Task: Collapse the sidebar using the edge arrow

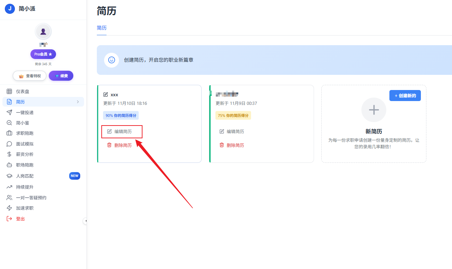Action: click(x=85, y=221)
